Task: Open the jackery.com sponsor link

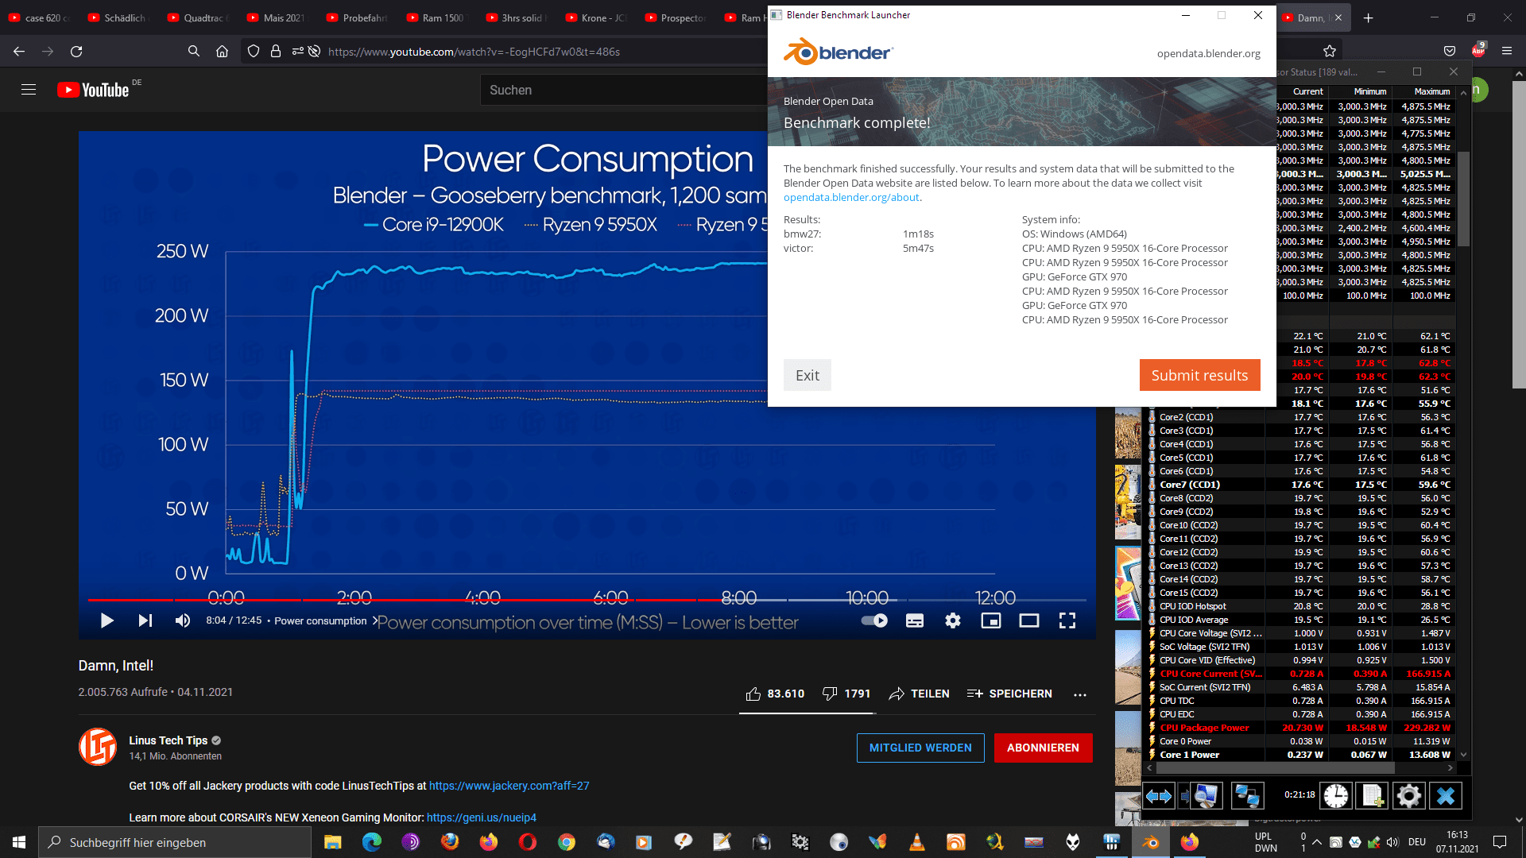Action: click(x=509, y=786)
